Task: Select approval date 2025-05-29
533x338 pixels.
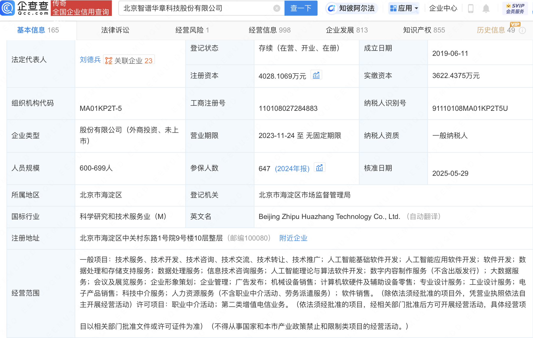Action: (450, 173)
